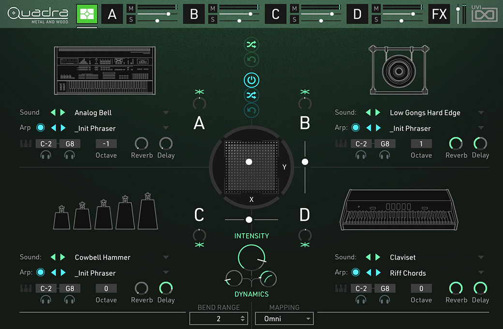
Task: Select next sound arrow for Analog Bell
Action: point(62,113)
